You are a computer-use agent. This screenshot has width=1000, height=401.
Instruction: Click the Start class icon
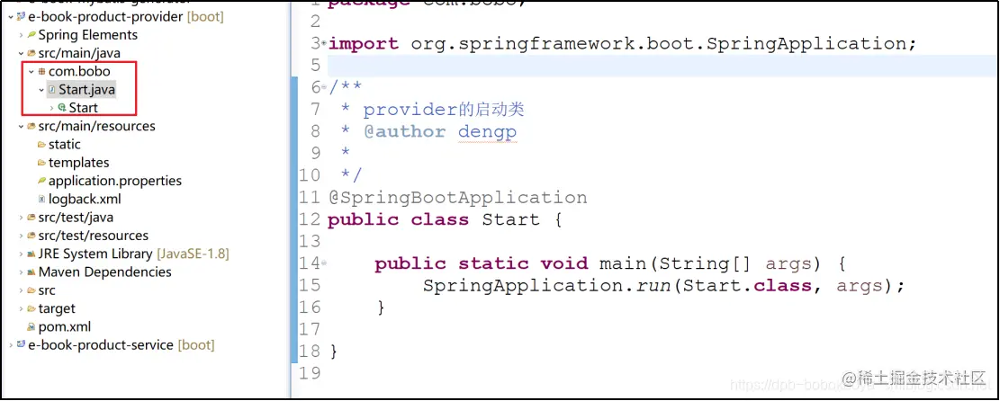(x=62, y=108)
